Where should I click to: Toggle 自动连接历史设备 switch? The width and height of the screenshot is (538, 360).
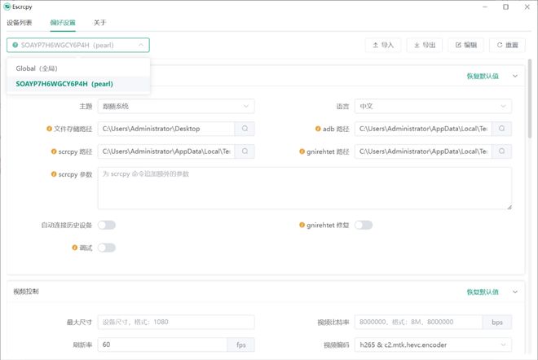point(106,225)
